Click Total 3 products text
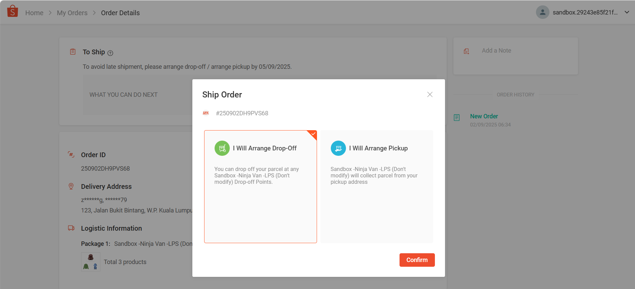 (x=125, y=262)
